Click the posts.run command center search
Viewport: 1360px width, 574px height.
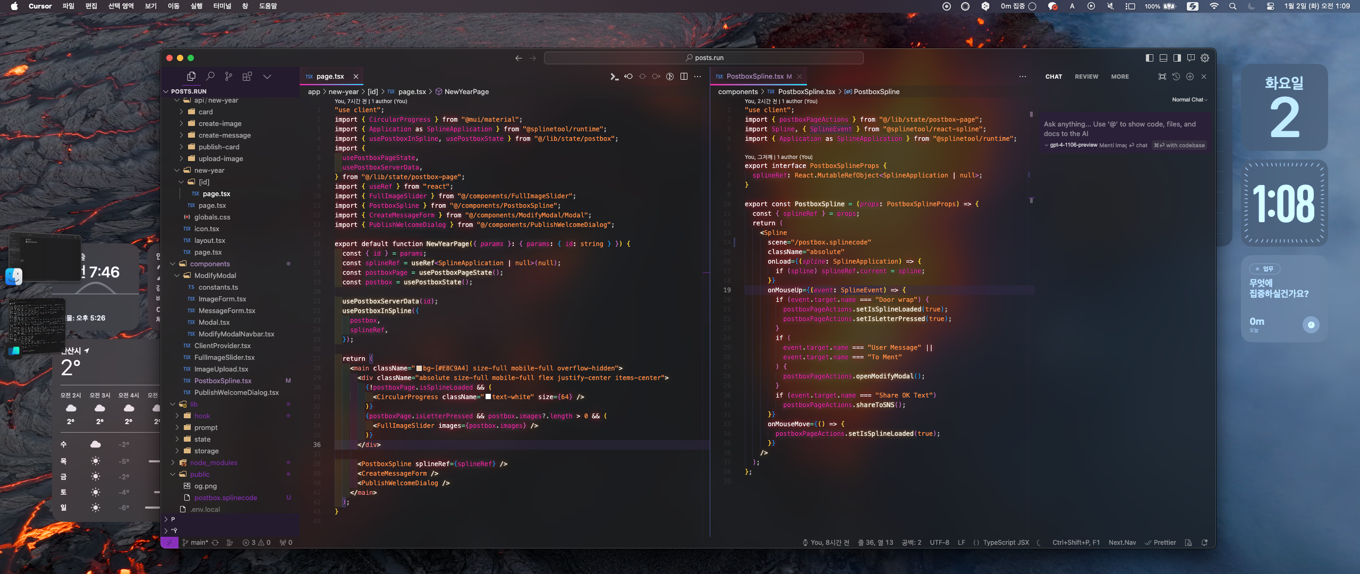pos(703,58)
